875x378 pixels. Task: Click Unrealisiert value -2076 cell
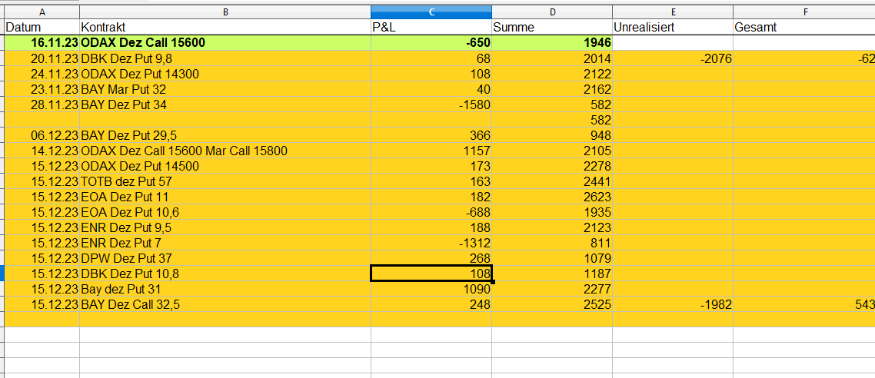673,58
